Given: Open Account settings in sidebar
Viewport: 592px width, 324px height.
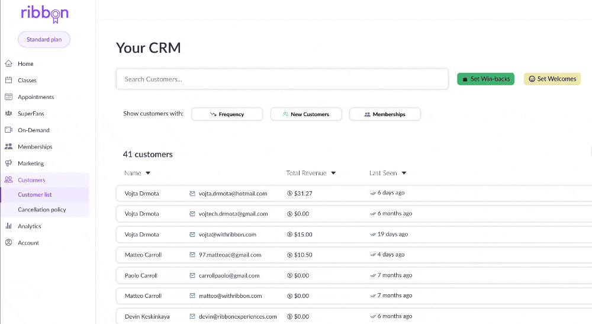Looking at the screenshot, I should click(x=28, y=243).
